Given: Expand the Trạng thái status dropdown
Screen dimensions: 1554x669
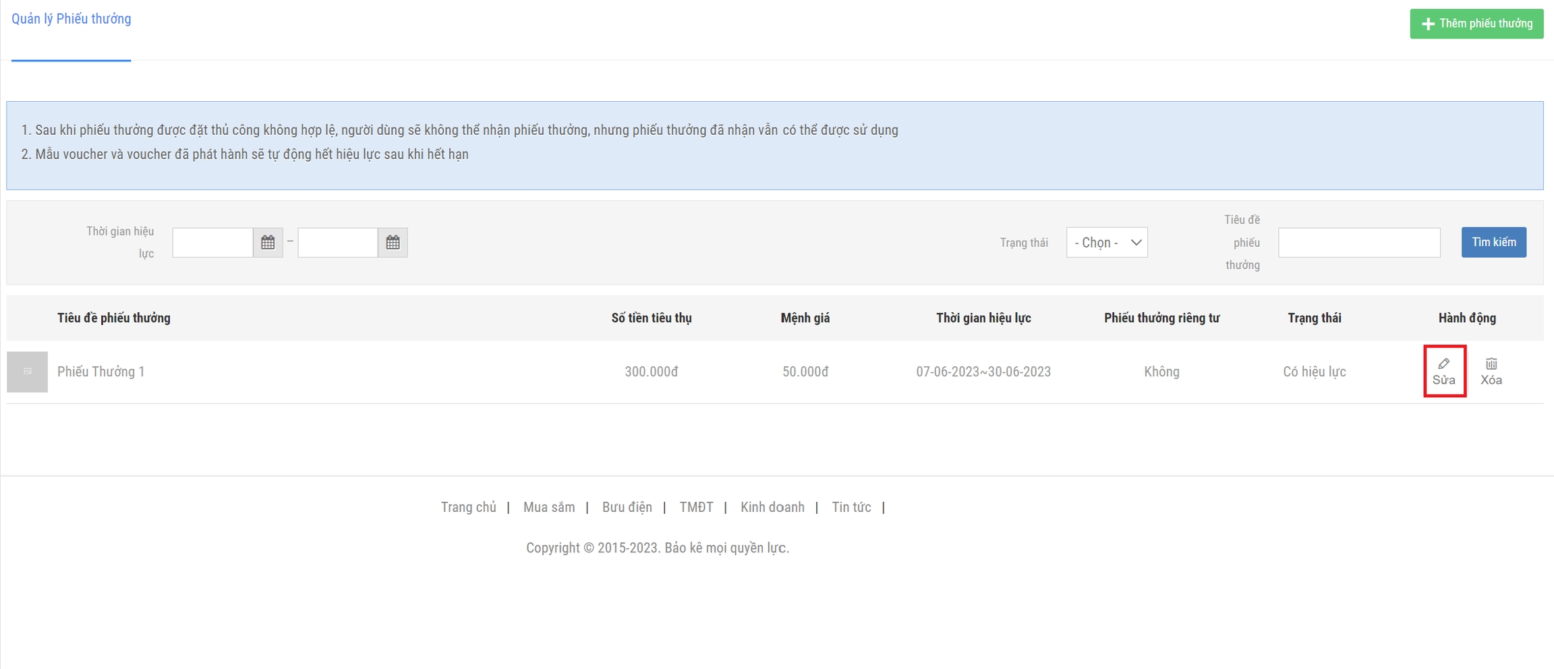Looking at the screenshot, I should pos(1106,243).
